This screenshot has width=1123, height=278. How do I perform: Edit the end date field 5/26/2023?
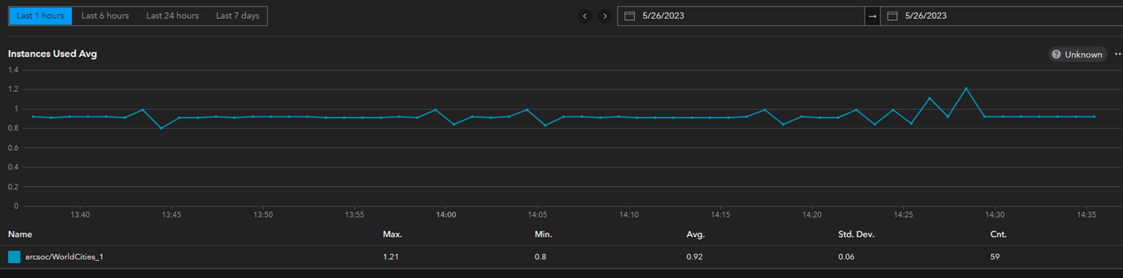pyautogui.click(x=1002, y=16)
